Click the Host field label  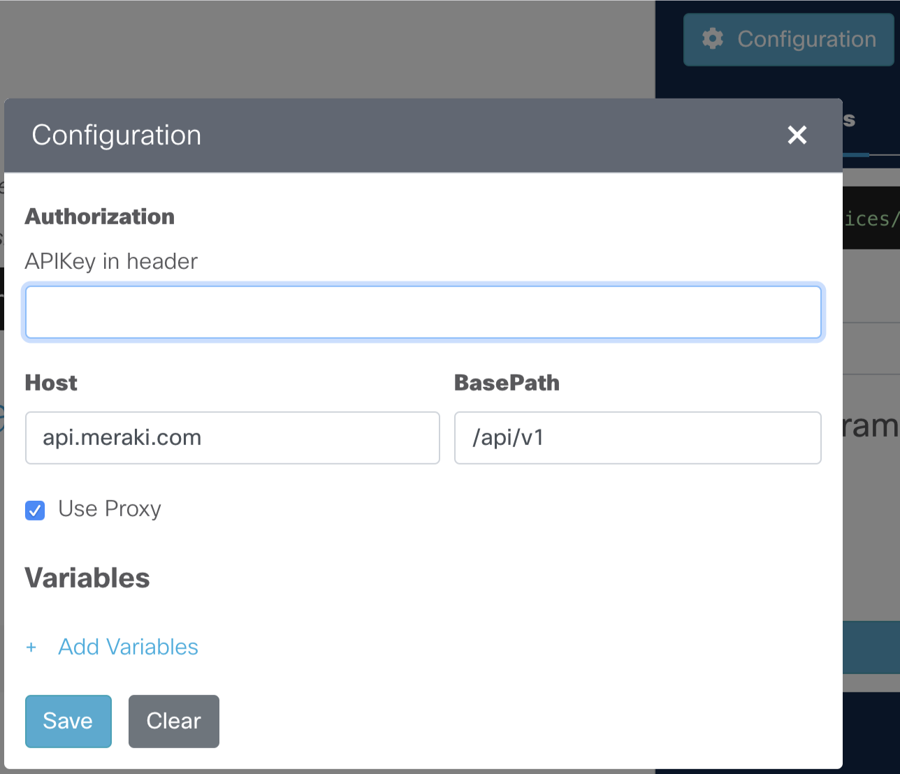51,383
